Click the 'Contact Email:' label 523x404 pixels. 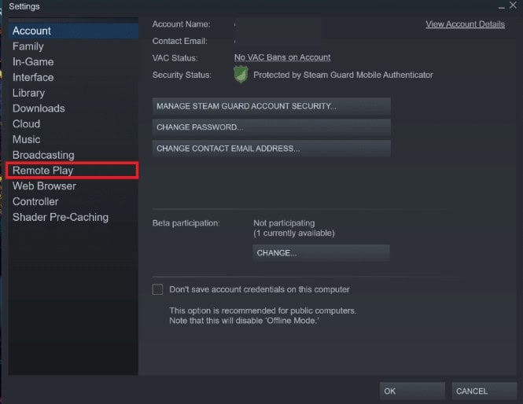(180, 41)
